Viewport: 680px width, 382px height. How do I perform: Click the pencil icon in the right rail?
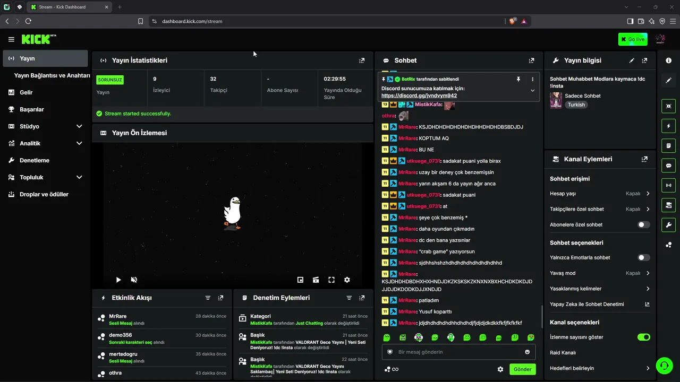[668, 80]
